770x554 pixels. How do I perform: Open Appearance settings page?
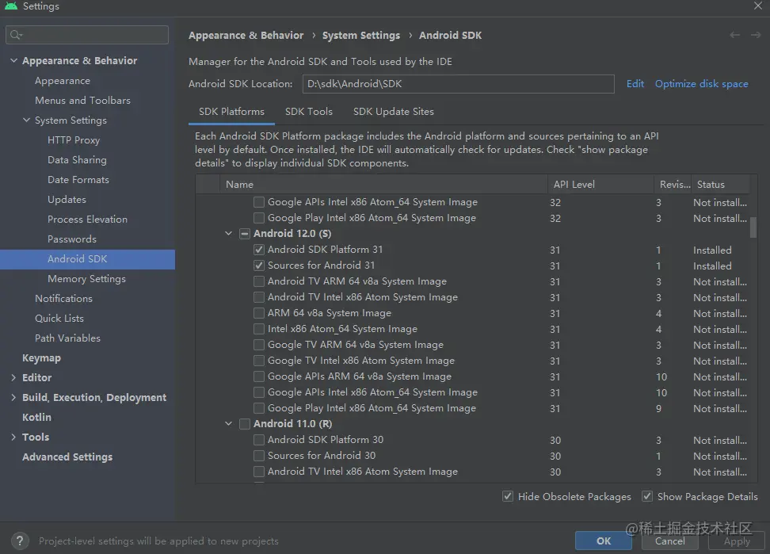click(63, 81)
